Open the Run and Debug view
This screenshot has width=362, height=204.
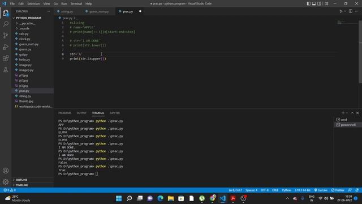(6, 46)
